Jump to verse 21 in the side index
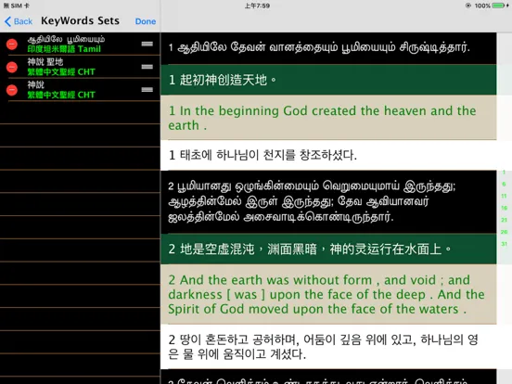The width and height of the screenshot is (512, 384). (x=505, y=220)
